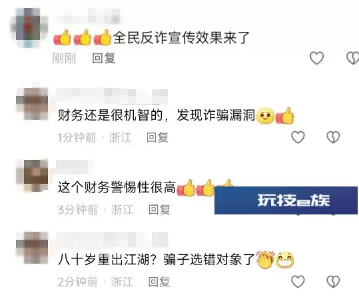The image size is (359, 301).
Task: Open blurred username above 八十岁重出江湖 comment
Action: click(112, 240)
